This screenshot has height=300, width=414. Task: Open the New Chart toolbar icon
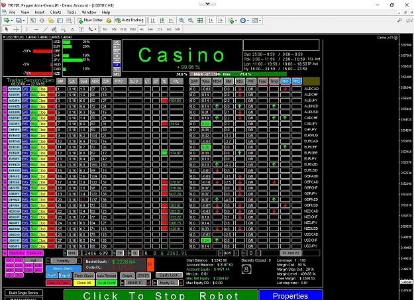click(x=7, y=21)
